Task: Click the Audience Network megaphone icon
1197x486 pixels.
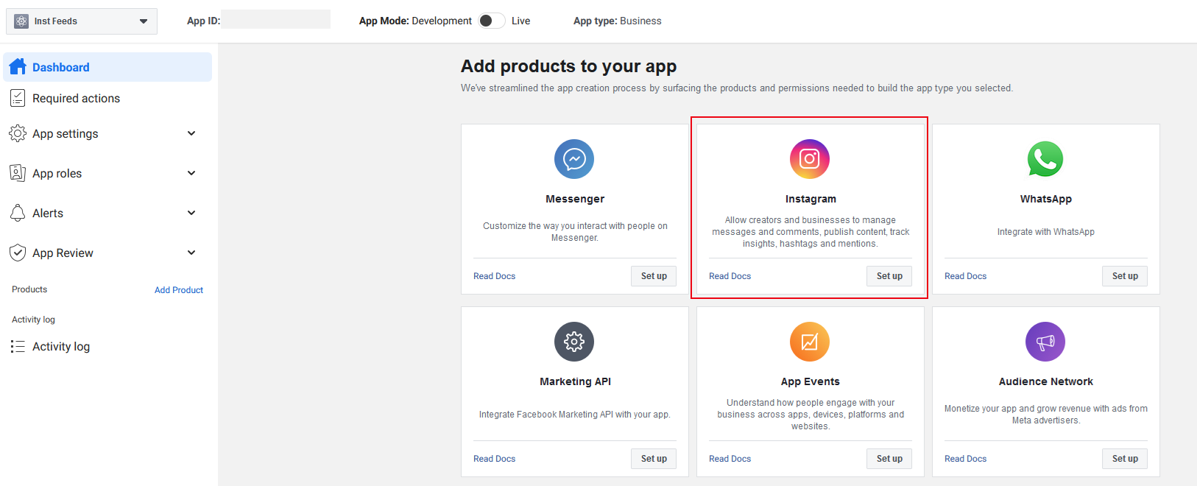Action: (x=1045, y=342)
